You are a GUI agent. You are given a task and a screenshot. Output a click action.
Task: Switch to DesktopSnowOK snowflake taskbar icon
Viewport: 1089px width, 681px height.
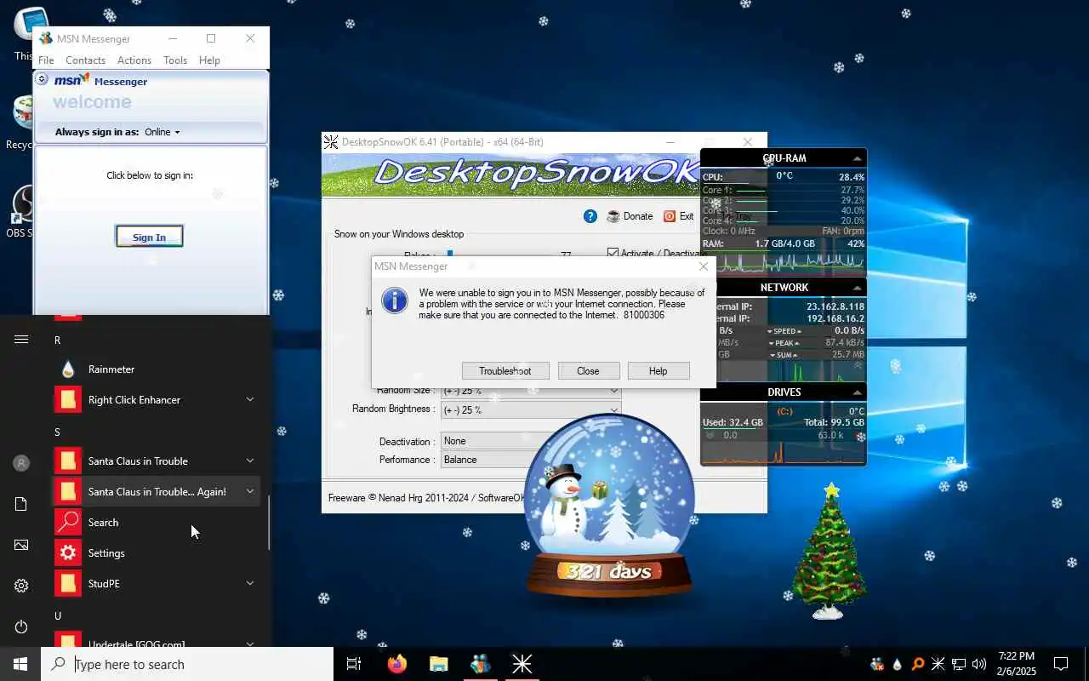522,664
